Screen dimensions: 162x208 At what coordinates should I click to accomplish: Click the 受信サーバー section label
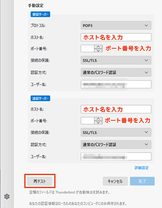point(40,14)
